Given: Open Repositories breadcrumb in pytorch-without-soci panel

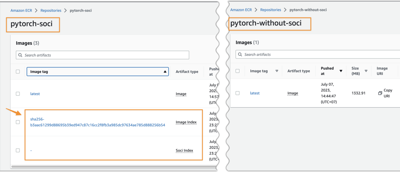Looking at the screenshot, I should (270, 10).
